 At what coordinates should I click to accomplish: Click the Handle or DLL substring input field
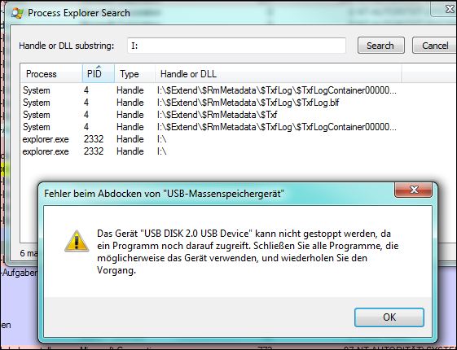(x=236, y=46)
